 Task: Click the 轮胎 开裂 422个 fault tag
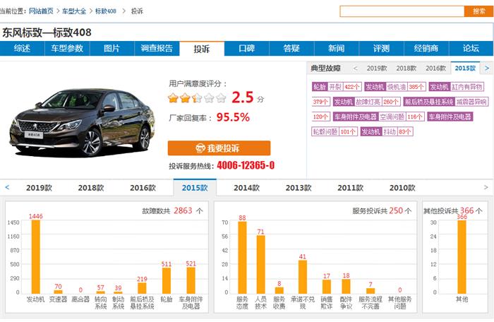click(337, 87)
